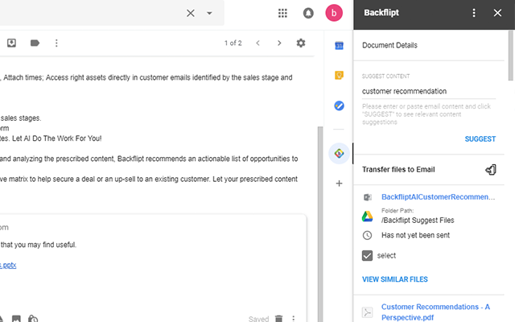The image size is (515, 322).
Task: Open draft More options dots
Action: click(x=293, y=318)
